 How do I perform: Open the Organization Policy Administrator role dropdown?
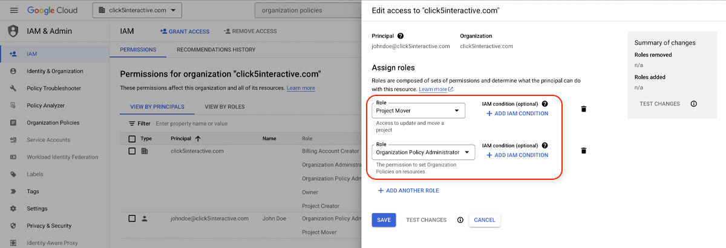pos(423,152)
